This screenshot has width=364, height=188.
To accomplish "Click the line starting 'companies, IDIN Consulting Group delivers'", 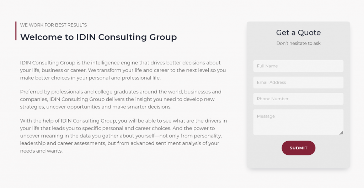I will point(117,99).
